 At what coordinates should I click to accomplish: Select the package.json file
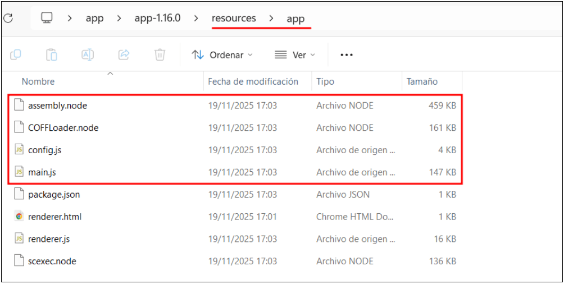pyautogui.click(x=54, y=195)
